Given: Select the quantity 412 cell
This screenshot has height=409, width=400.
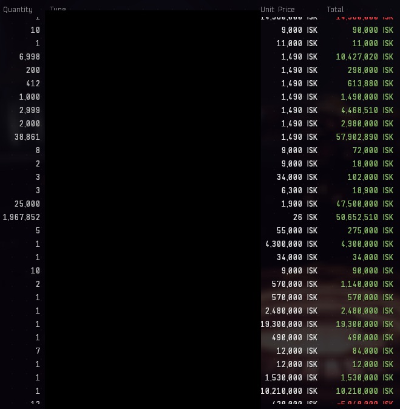Looking at the screenshot, I should tap(33, 83).
